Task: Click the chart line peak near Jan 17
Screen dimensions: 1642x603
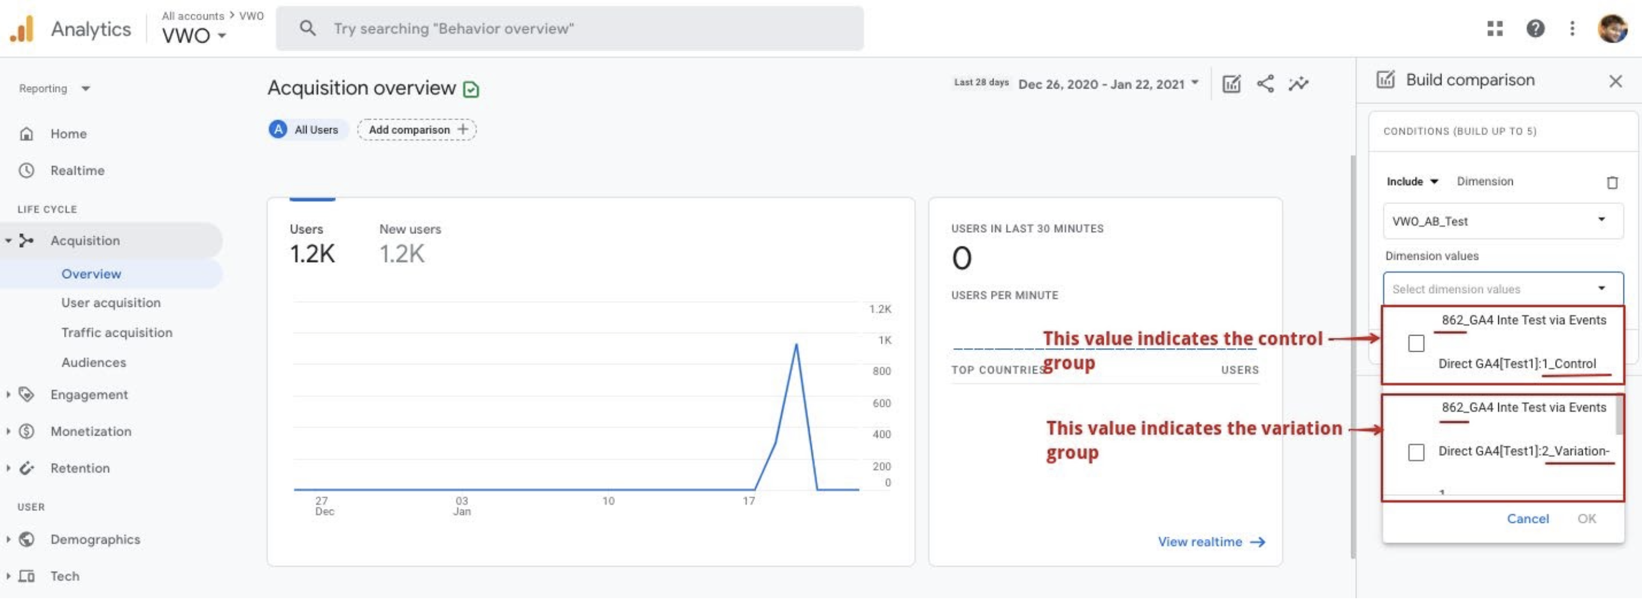Action: click(x=795, y=346)
